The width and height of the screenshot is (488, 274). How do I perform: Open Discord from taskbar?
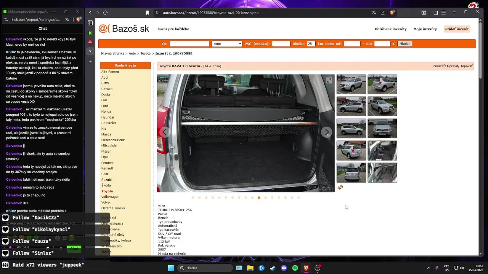pos(284,268)
